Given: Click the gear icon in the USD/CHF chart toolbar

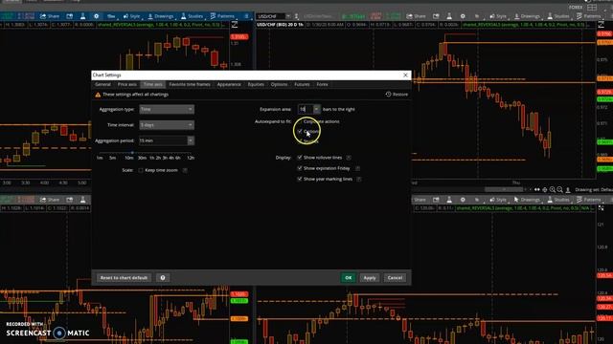Looking at the screenshot, I should (463, 16).
